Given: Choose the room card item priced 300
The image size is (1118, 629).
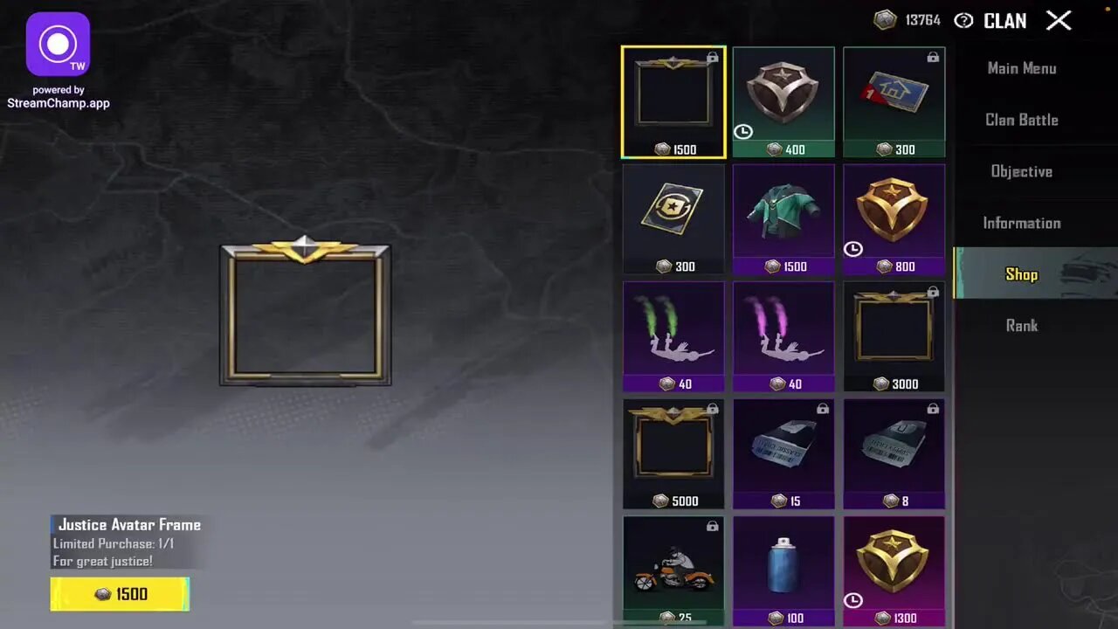Looking at the screenshot, I should coord(894,102).
